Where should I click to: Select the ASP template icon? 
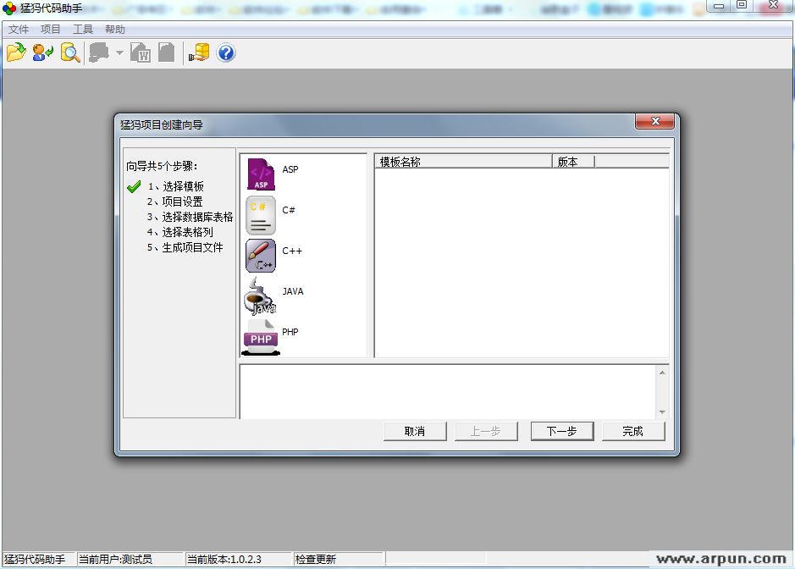coord(261,174)
